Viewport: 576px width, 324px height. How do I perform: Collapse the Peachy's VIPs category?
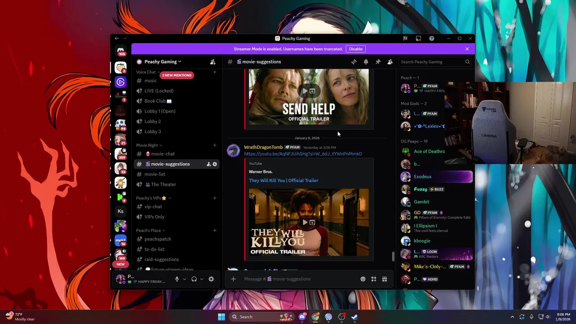(x=153, y=198)
